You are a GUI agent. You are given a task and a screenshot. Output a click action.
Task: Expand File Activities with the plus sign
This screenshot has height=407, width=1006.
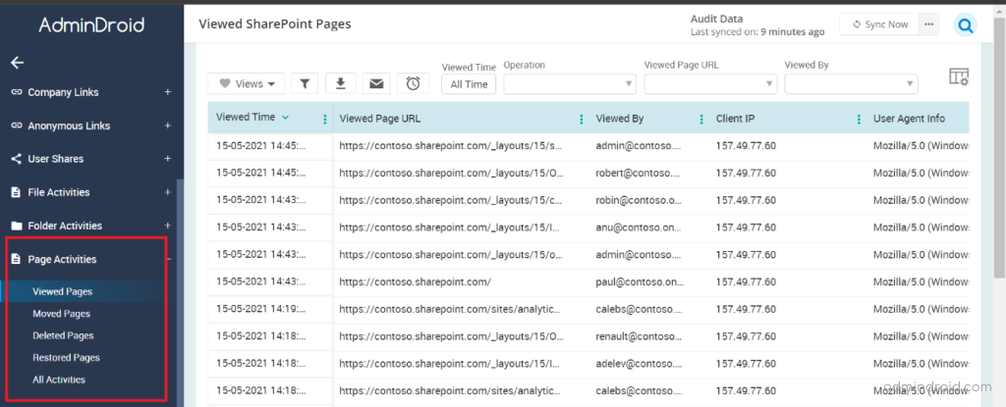[167, 192]
